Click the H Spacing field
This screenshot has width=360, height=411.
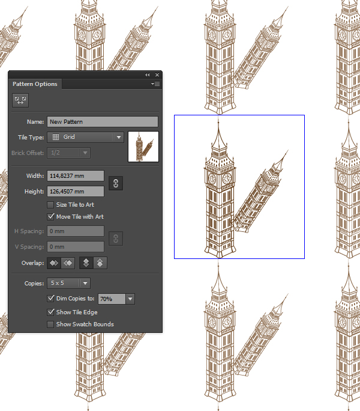click(x=76, y=231)
